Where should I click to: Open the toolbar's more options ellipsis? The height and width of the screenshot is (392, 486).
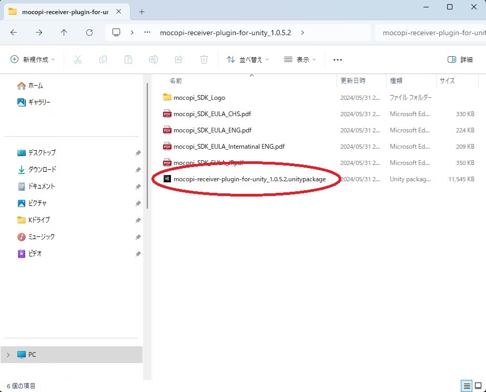(x=338, y=60)
